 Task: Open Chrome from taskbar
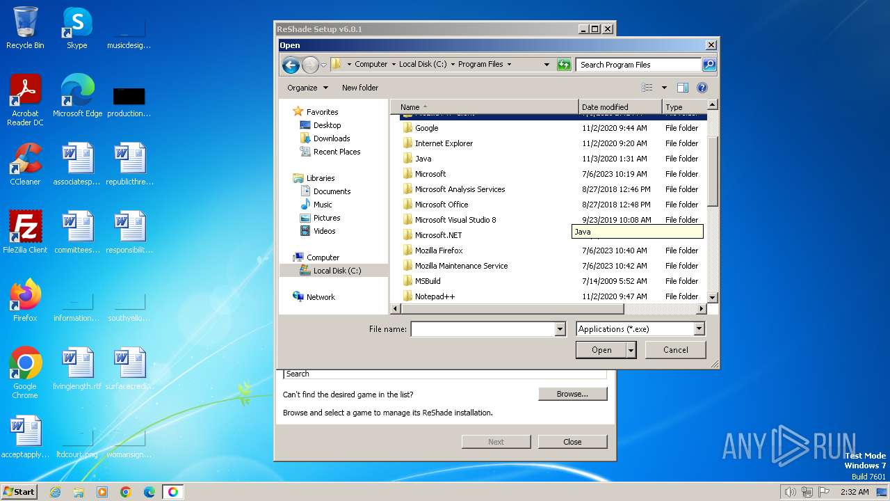pos(126,492)
